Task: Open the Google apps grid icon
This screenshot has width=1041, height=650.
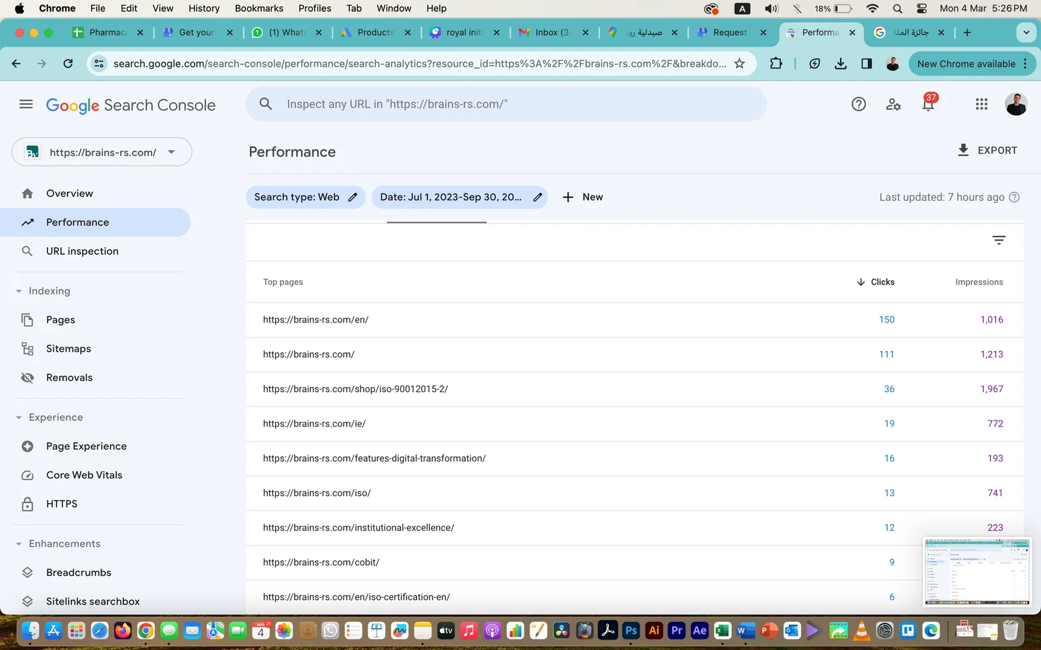Action: point(981,104)
